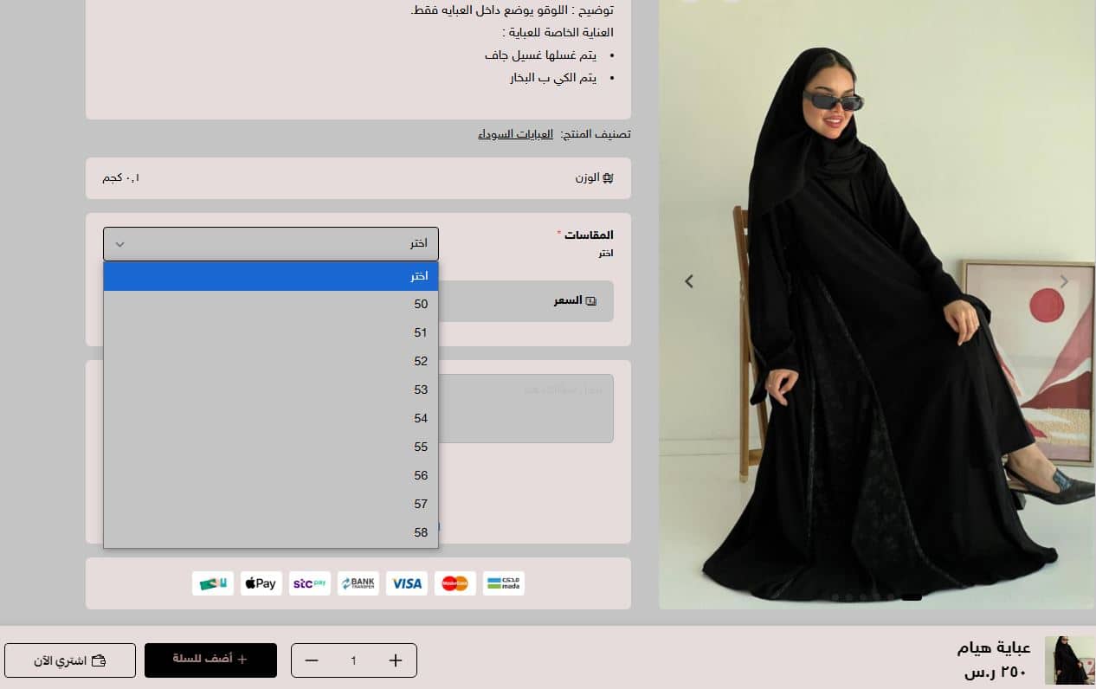
Task: Open the العبايات السوداء category link
Action: 516,134
